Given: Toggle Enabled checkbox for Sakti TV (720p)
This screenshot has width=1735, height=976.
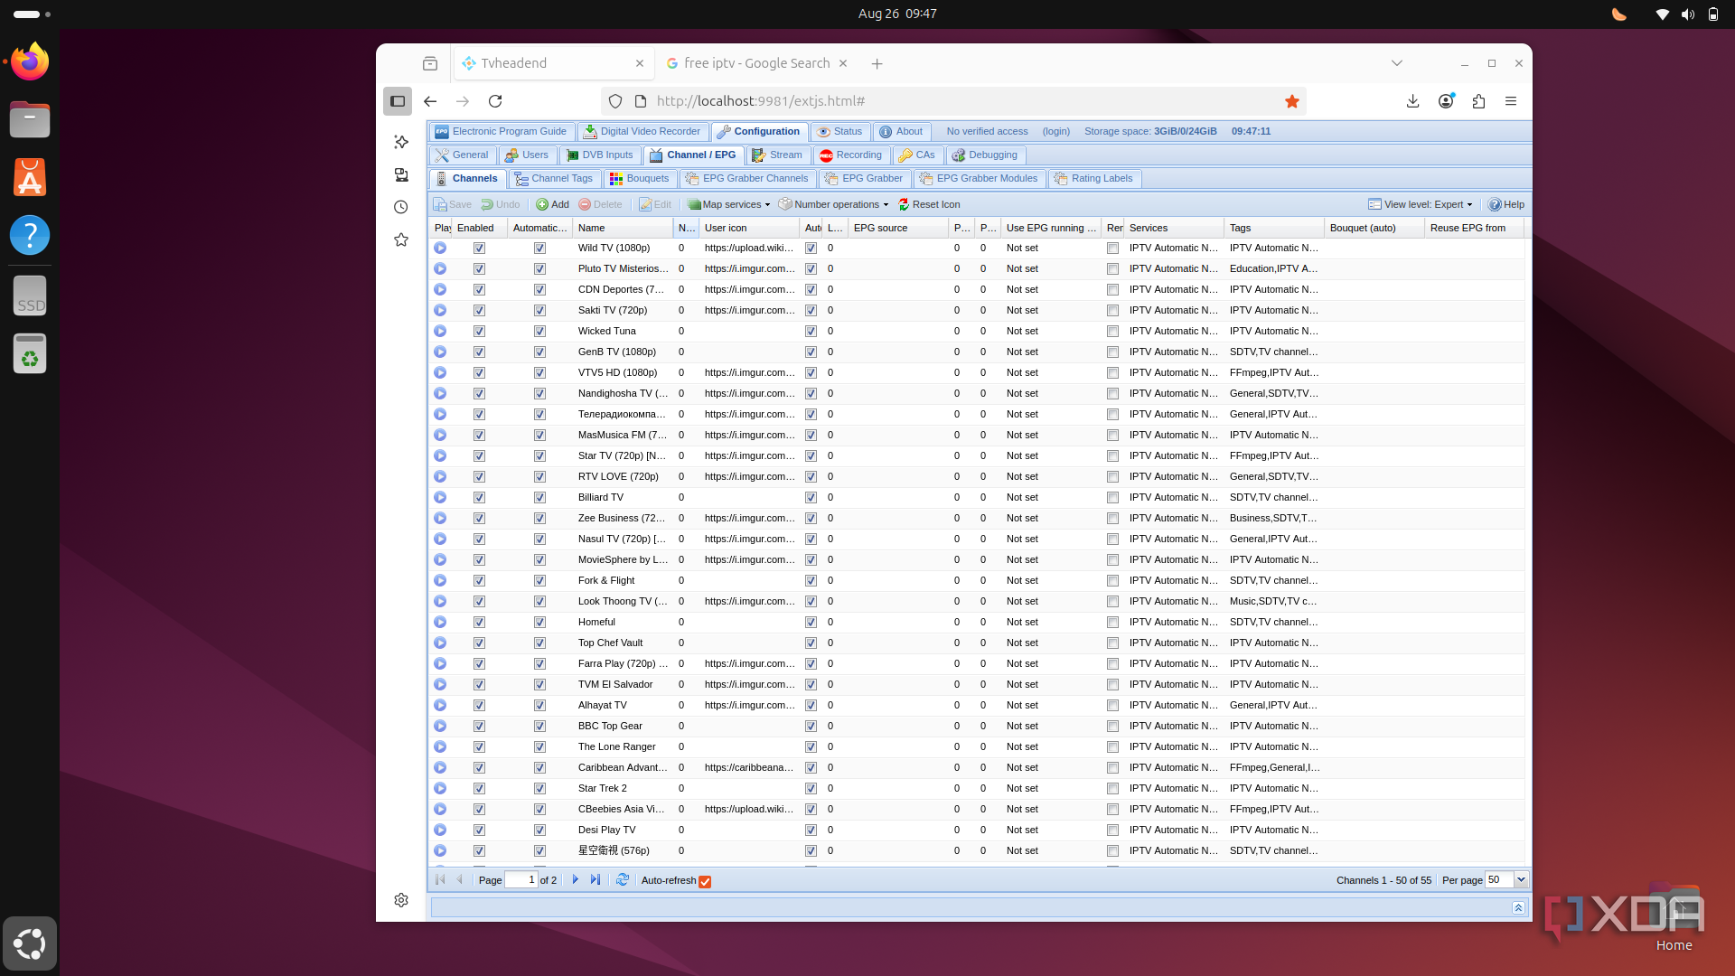Looking at the screenshot, I should click(479, 310).
